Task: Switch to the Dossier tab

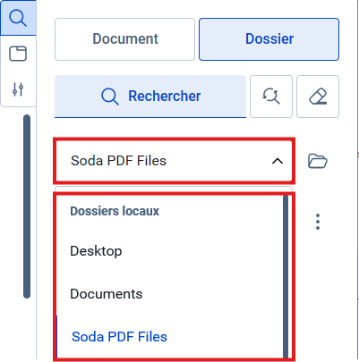Action: tap(269, 39)
